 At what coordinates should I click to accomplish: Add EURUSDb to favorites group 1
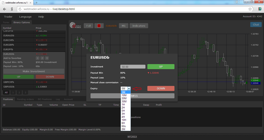click(38, 58)
